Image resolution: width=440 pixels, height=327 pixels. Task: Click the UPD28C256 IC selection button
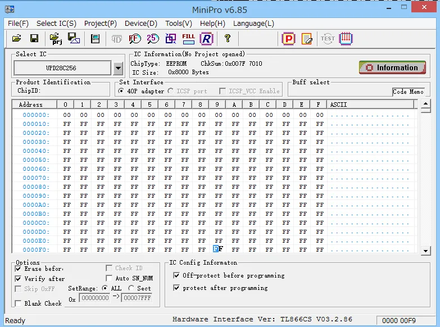coord(62,68)
